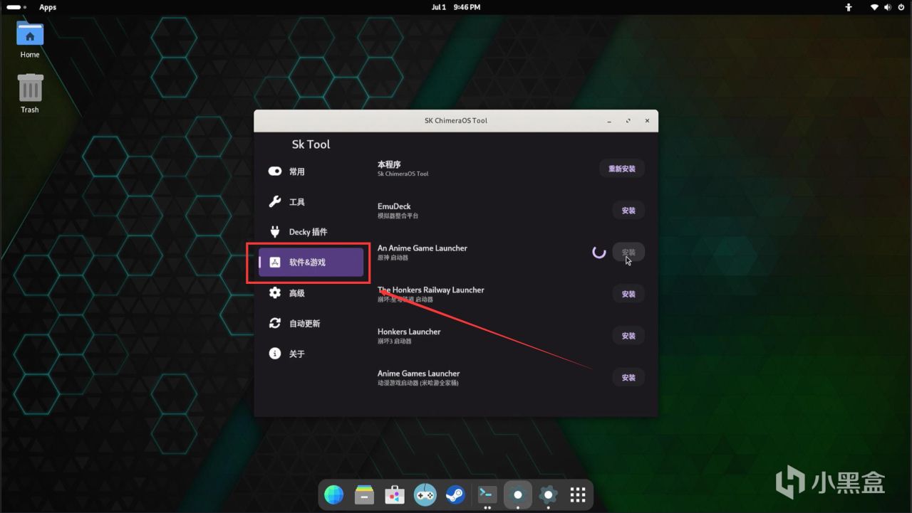Open the clock showing Jul 1 9:46 PM
Screen dimensions: 912x513
[x=456, y=7]
